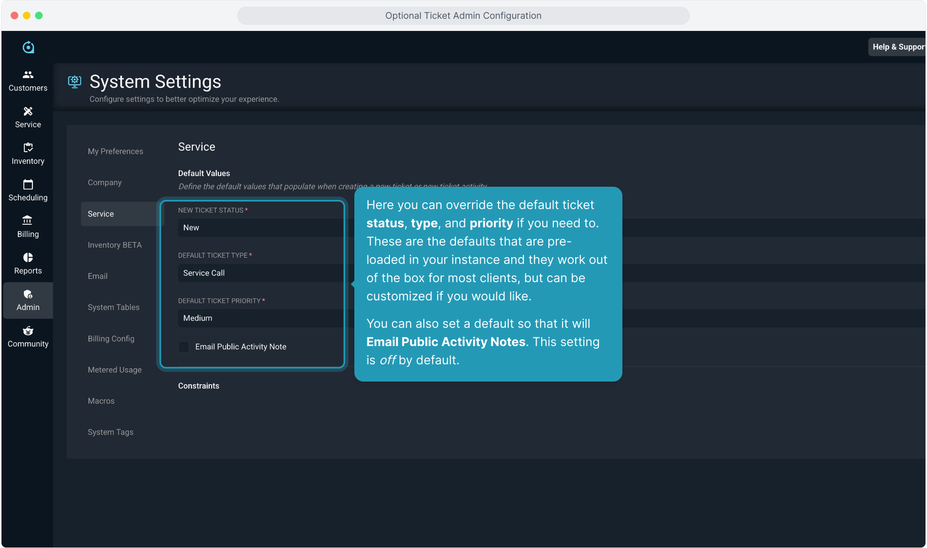The width and height of the screenshot is (927, 548).
Task: Open the New Ticket Status dropdown
Action: pos(260,228)
